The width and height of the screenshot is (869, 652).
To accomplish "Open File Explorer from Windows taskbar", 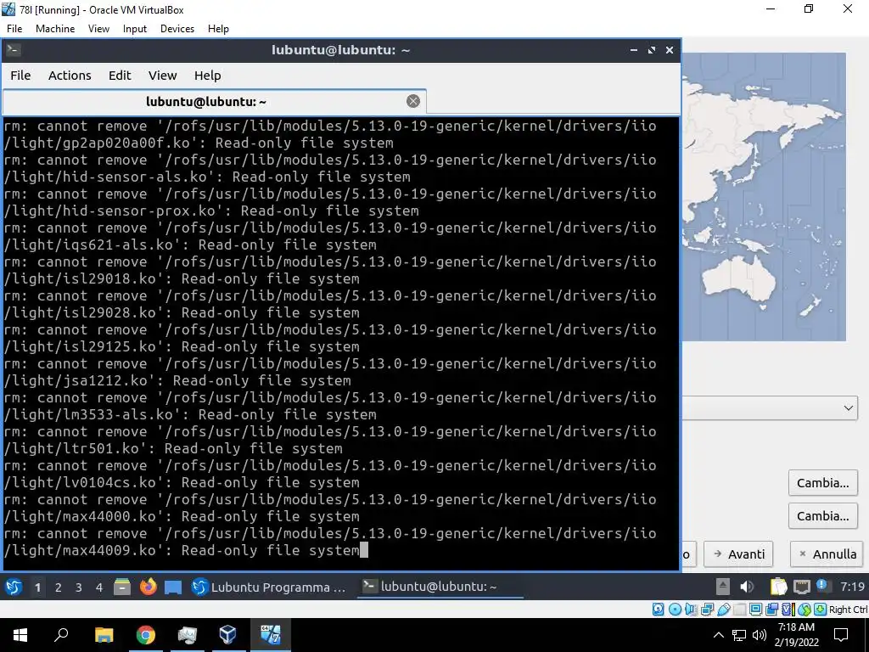I will (104, 635).
